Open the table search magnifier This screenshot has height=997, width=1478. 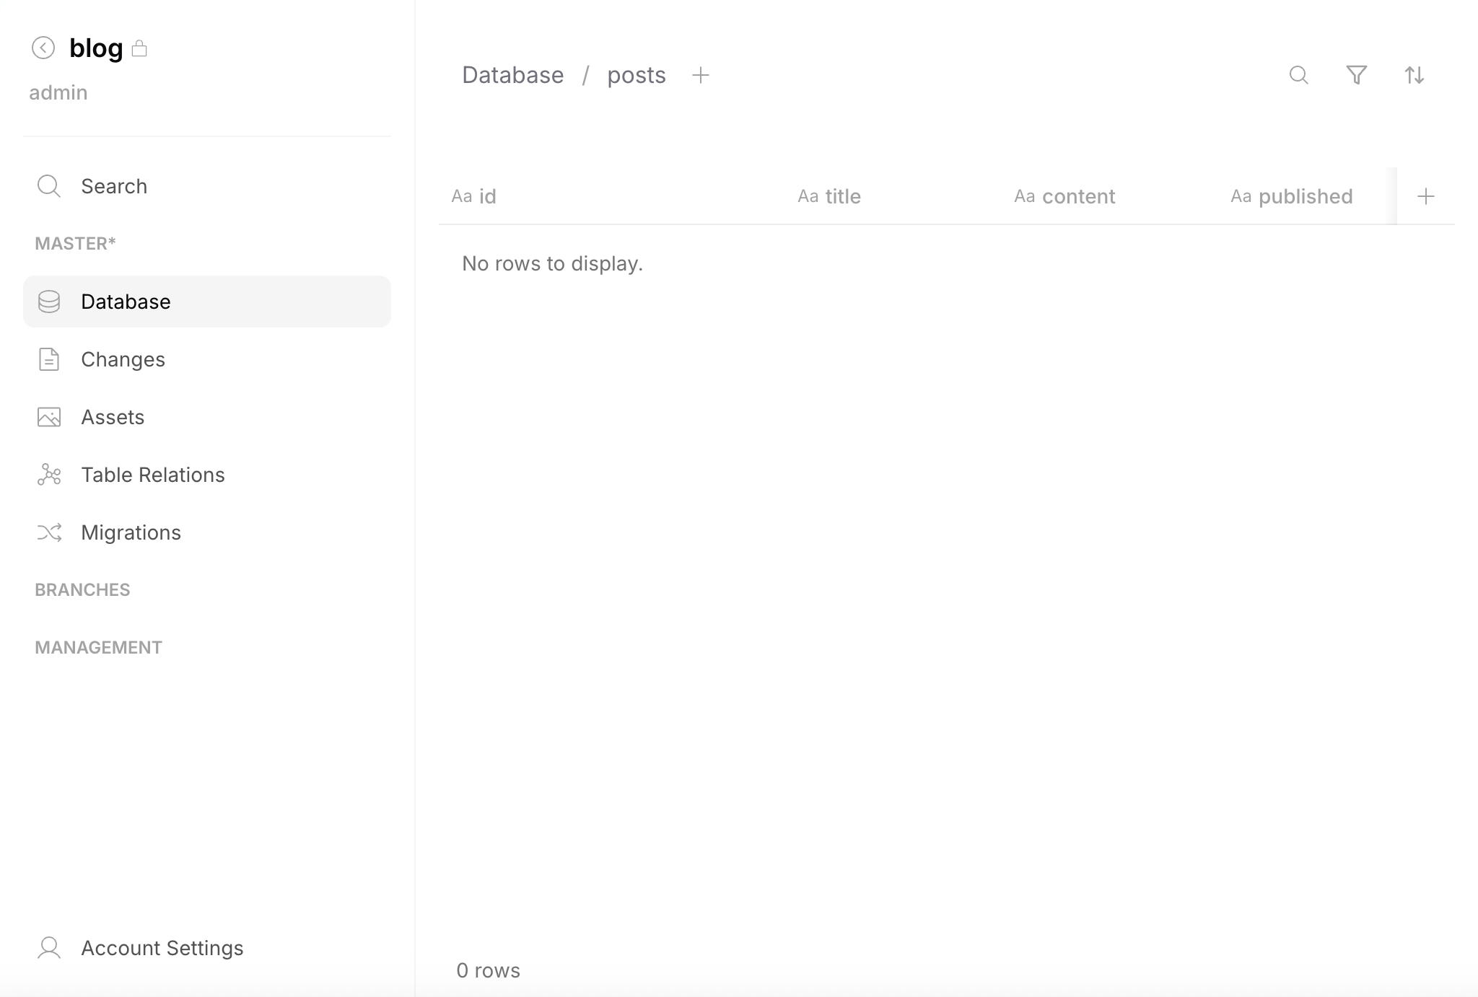[1299, 75]
